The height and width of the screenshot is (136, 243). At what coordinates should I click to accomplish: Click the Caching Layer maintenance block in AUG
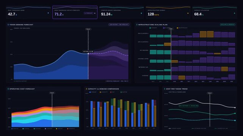click(174, 62)
